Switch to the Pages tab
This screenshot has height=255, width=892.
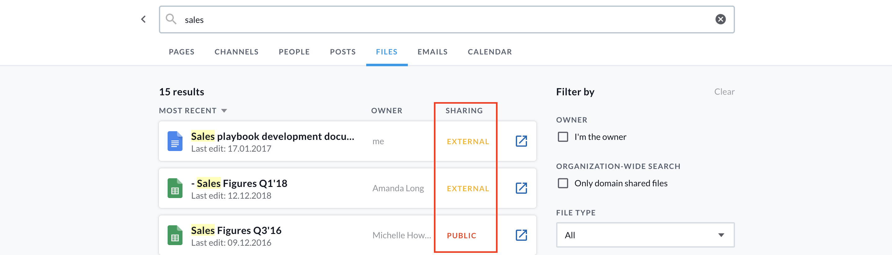point(182,52)
